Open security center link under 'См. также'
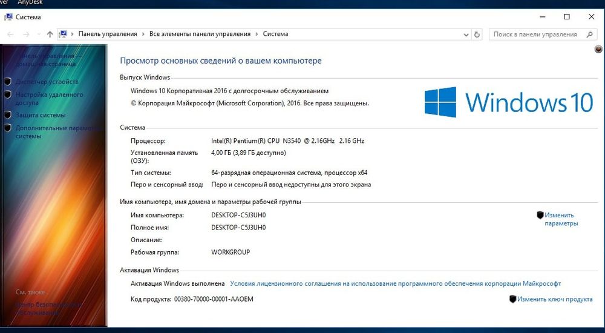605x333 pixels. (50, 308)
